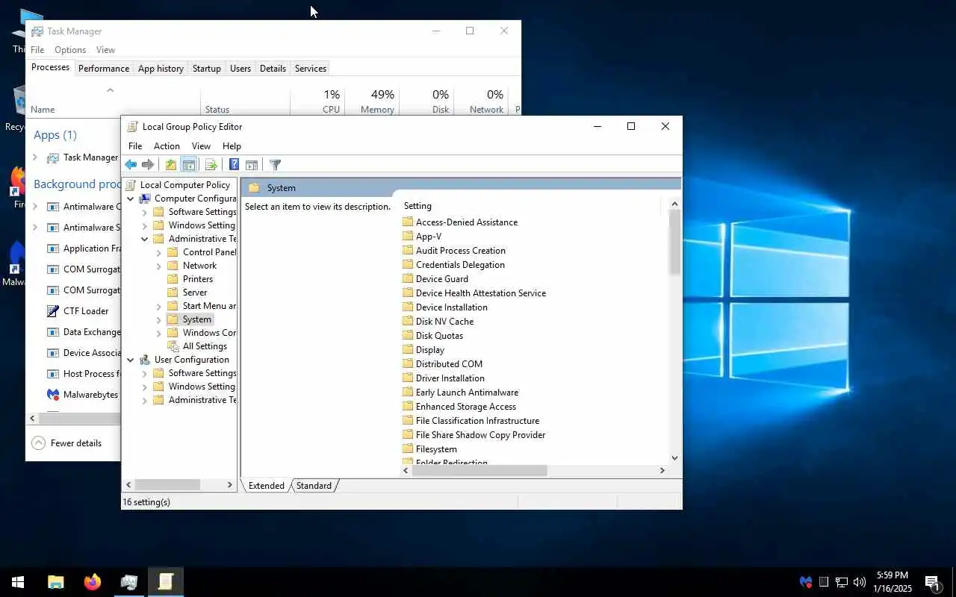Switch to the Performance tab

[x=104, y=68]
